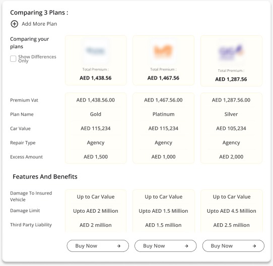Click the Silver plan's AED 2,000 excess amount

(231, 157)
